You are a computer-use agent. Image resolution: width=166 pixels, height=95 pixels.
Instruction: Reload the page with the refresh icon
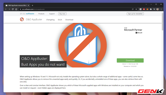point(13,9)
